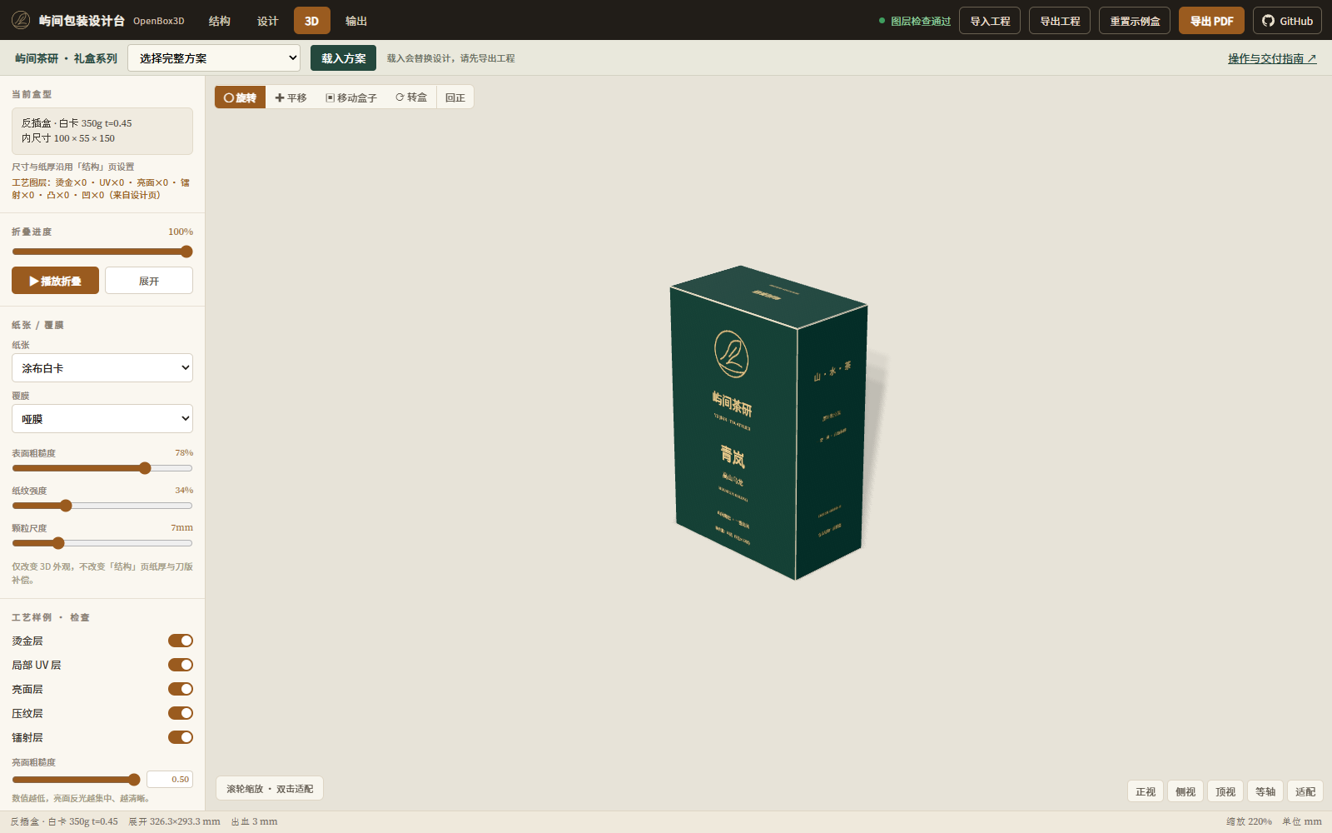Viewport: 1332px width, 833px height.
Task: Adjust the 表面粗糙度 slider
Action: (x=102, y=468)
